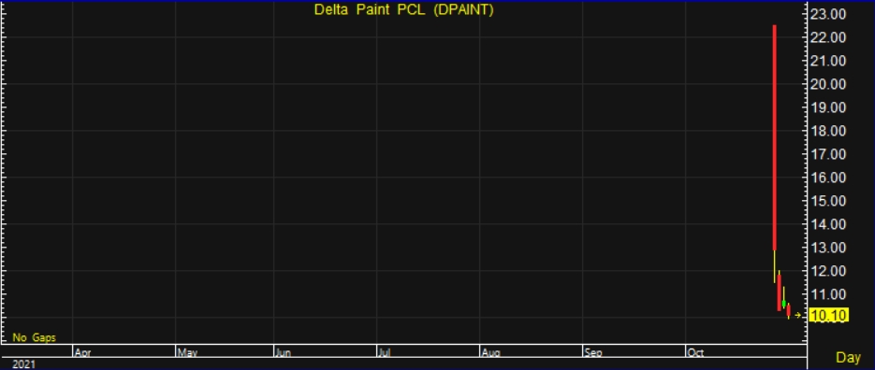Click the Jun month label on time axis
The height and width of the screenshot is (370, 875).
(x=284, y=352)
